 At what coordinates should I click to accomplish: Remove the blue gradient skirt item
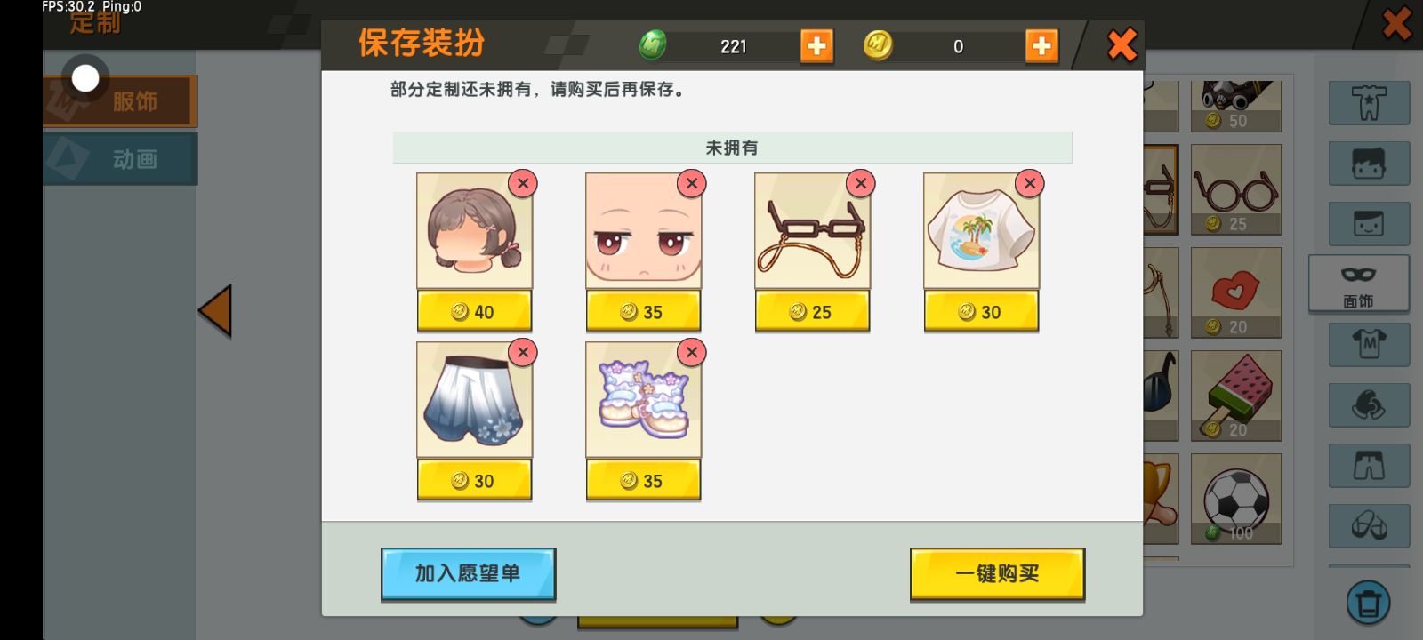tap(523, 352)
